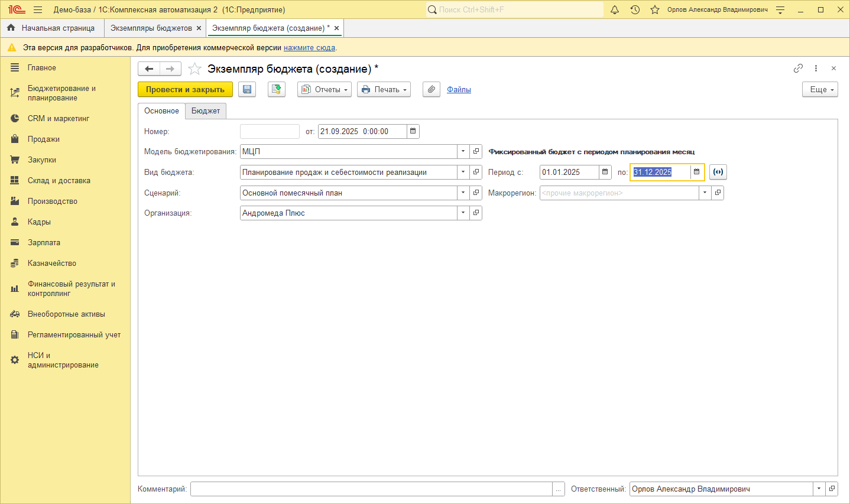Click the 'Провести и закрыть' button
The width and height of the screenshot is (850, 504).
[185, 89]
